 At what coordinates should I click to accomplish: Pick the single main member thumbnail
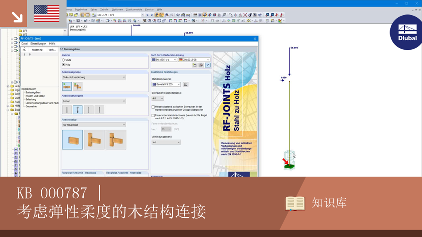pyautogui.click(x=73, y=140)
